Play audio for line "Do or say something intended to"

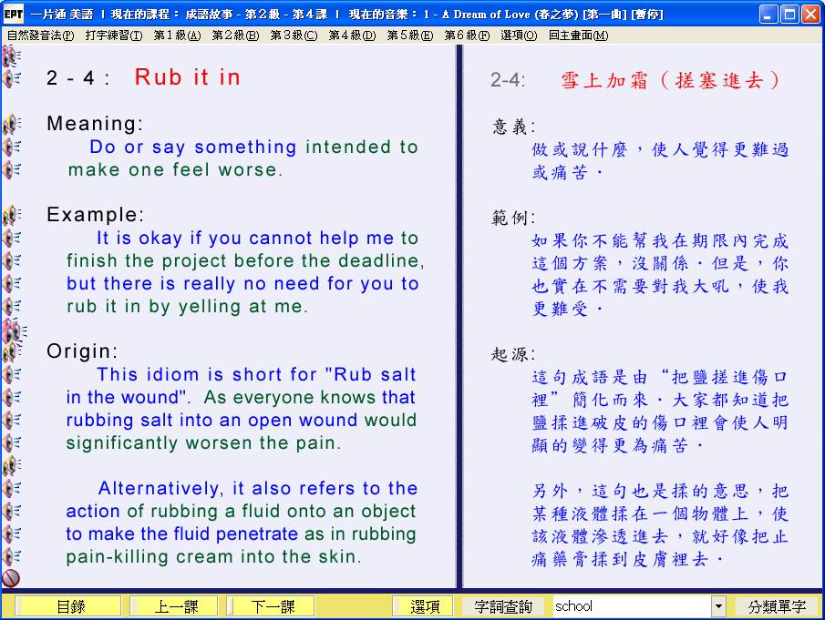coord(12,147)
